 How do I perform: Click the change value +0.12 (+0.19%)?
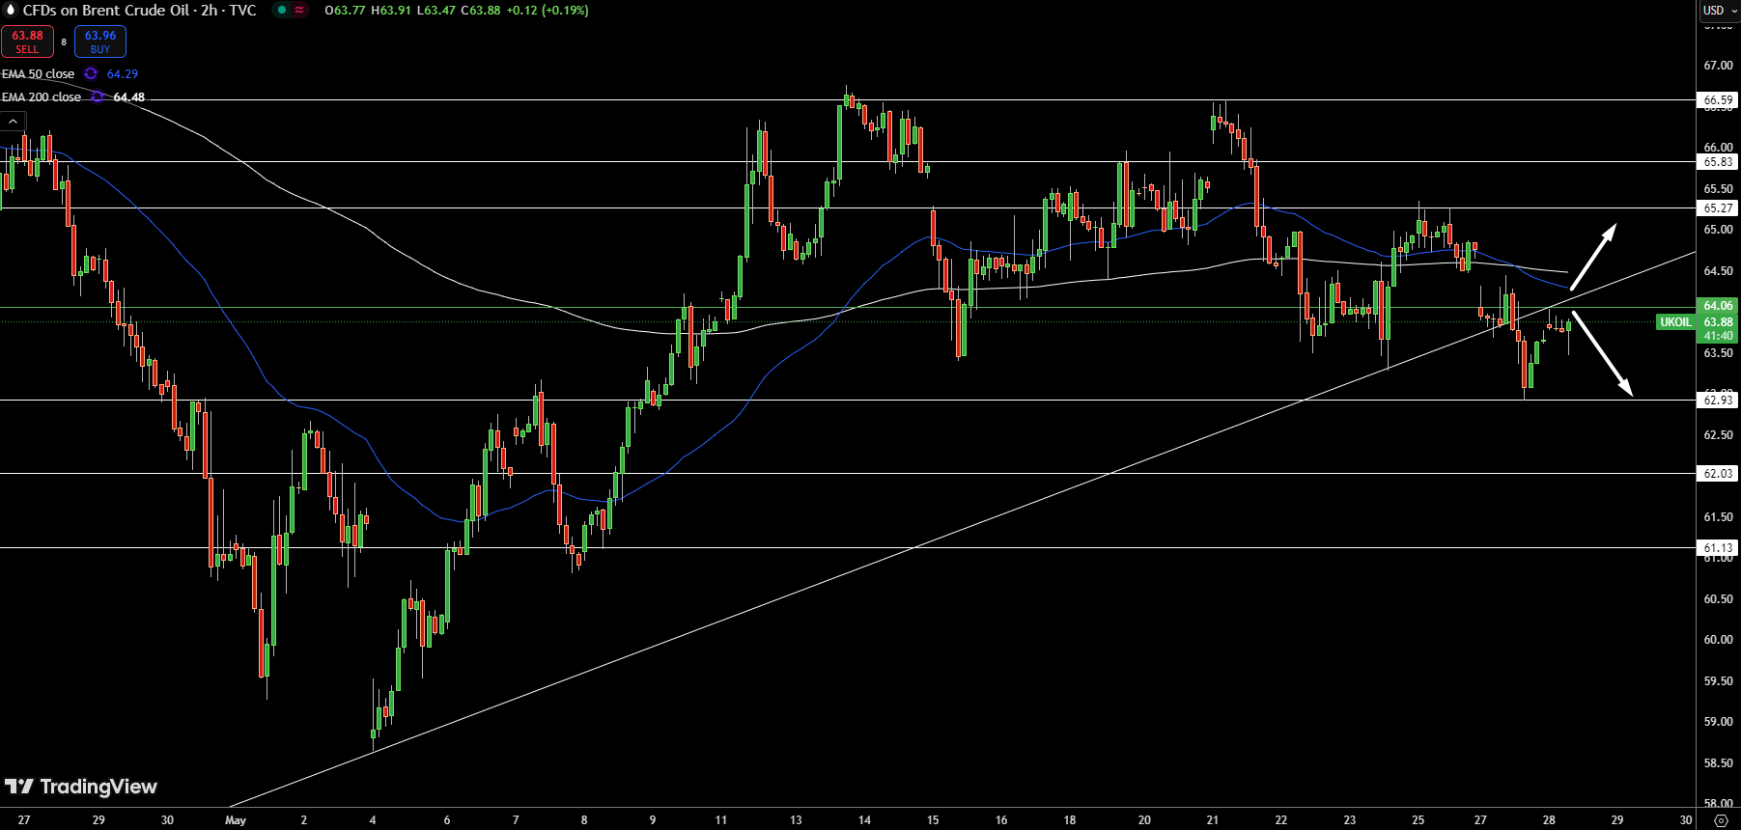[x=547, y=11]
